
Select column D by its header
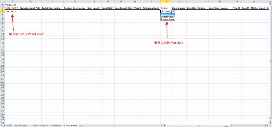pyautogui.click(x=75, y=2)
